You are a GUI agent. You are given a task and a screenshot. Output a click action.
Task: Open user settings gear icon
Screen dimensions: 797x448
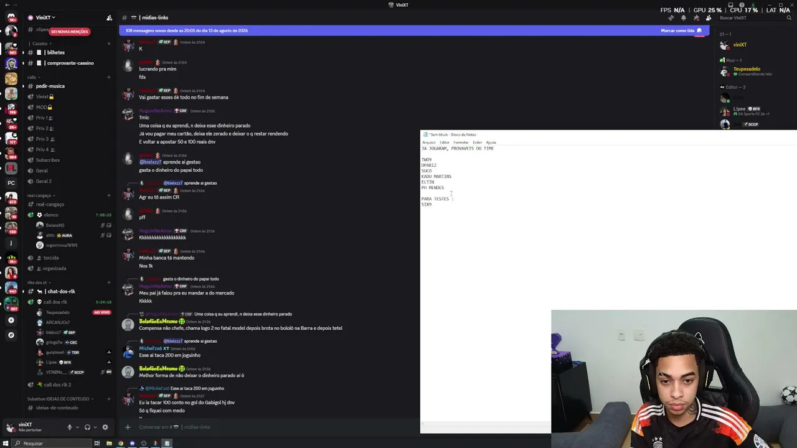[105, 427]
